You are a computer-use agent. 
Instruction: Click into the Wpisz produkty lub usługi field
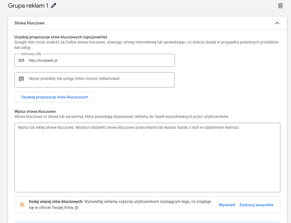click(x=94, y=80)
